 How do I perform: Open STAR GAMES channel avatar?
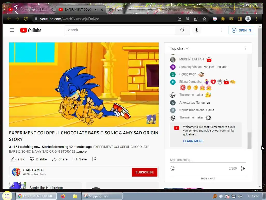[x=16, y=172]
